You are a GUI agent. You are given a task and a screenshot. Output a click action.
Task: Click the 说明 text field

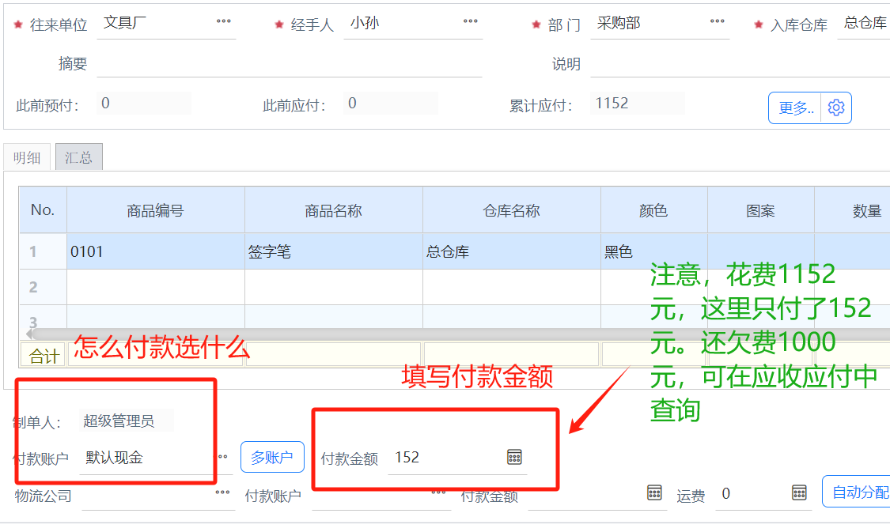740,64
